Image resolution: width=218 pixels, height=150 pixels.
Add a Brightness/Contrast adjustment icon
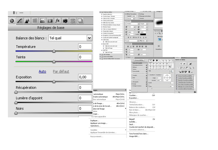point(181,63)
